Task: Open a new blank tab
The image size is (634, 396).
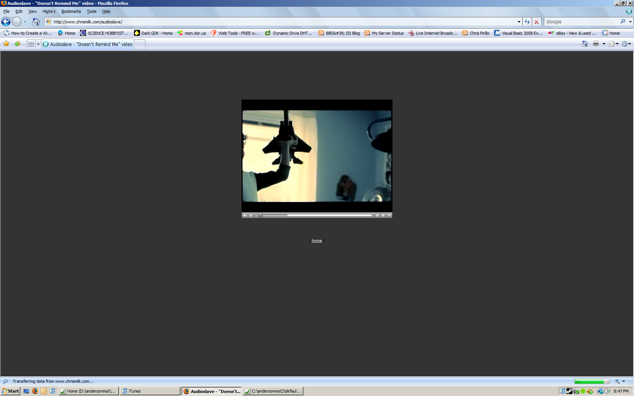Action: (x=140, y=44)
